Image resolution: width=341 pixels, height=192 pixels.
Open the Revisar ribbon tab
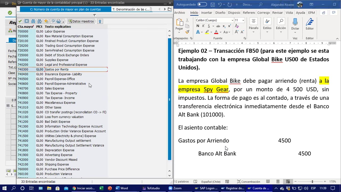[x=277, y=13]
